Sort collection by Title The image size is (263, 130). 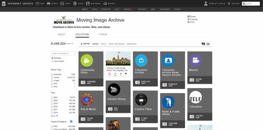(103, 44)
